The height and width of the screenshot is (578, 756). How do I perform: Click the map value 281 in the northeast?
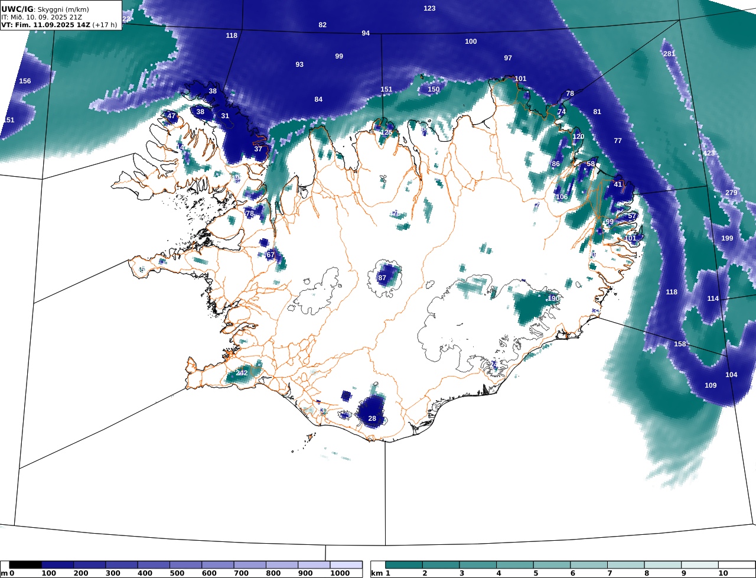coord(669,54)
